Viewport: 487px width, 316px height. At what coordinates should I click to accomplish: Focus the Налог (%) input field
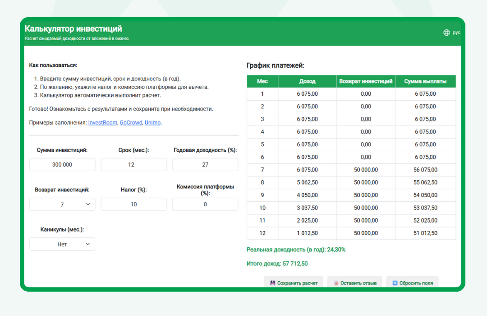[133, 204]
